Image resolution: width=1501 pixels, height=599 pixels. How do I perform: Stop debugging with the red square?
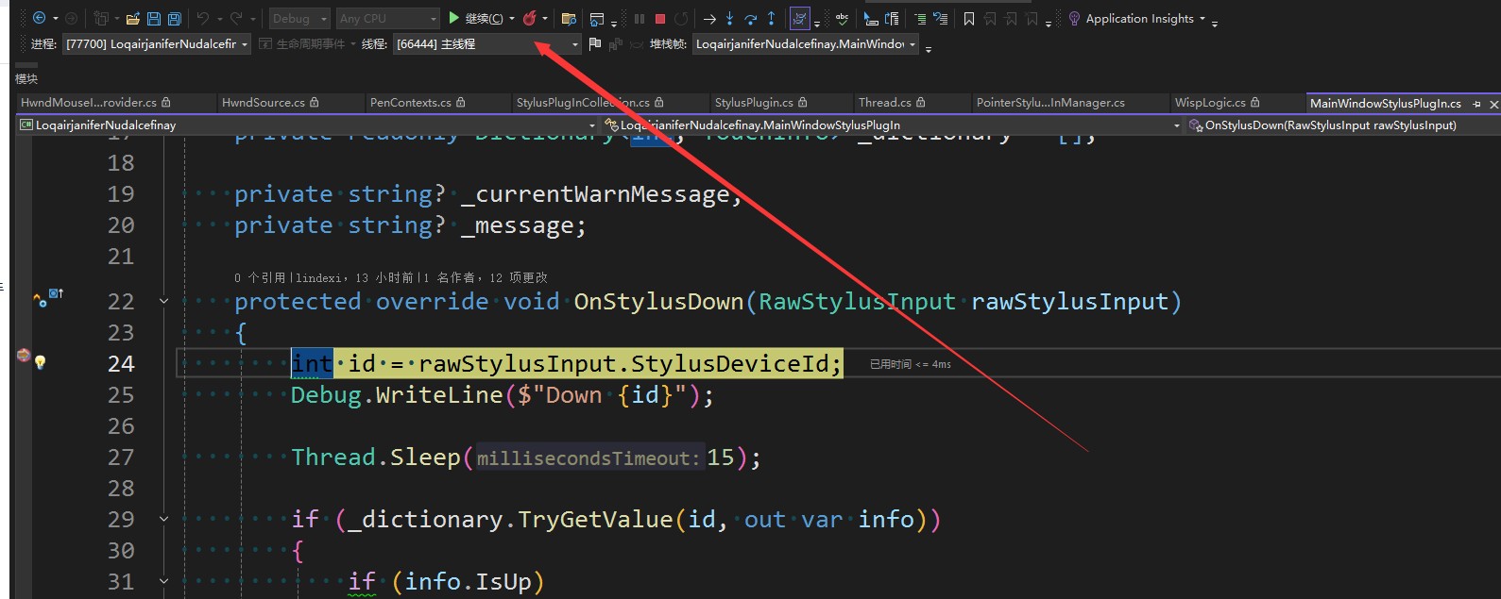pos(660,19)
